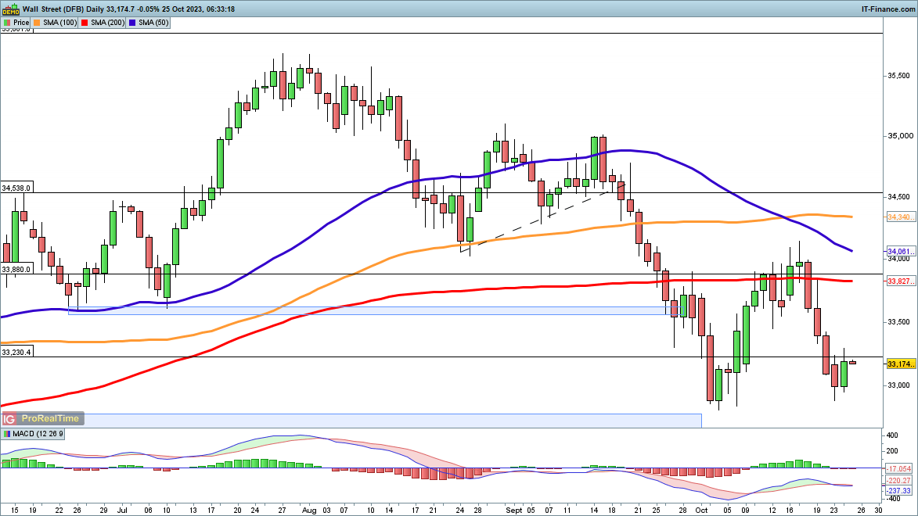Select the 33,880.0 horizontal line label
This screenshot has width=918, height=516.
click(16, 270)
